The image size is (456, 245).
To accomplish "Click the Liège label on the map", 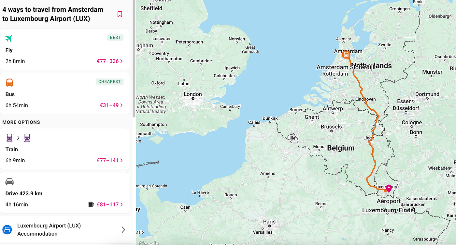I will pos(369,138).
